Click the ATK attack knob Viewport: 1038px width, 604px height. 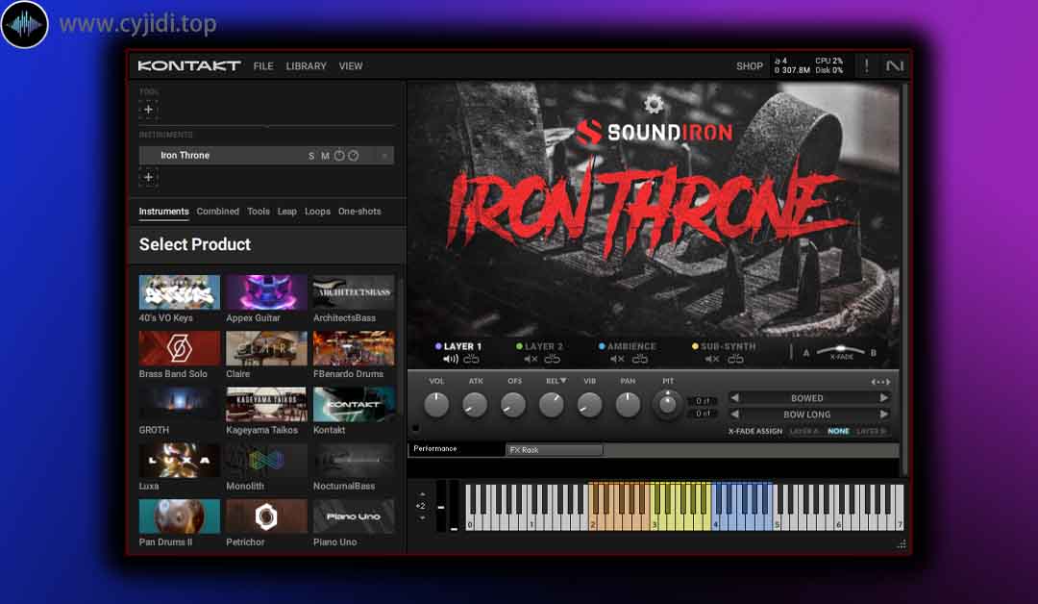point(475,405)
